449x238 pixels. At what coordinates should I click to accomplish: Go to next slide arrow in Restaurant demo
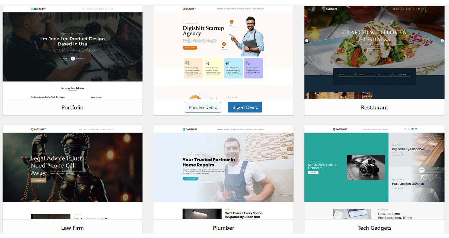(x=442, y=41)
